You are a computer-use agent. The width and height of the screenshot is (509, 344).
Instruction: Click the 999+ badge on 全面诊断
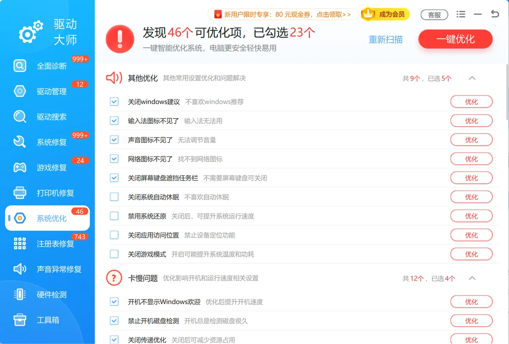(80, 59)
